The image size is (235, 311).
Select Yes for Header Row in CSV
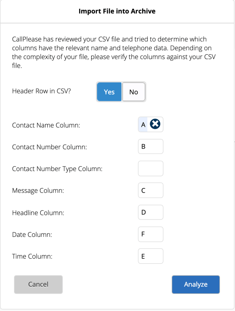coord(109,92)
